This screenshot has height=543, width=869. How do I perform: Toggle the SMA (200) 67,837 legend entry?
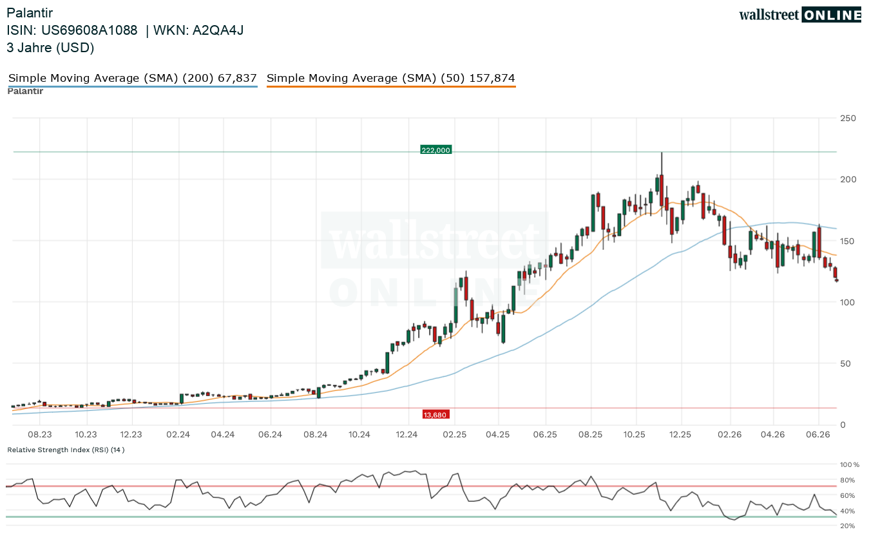point(133,79)
